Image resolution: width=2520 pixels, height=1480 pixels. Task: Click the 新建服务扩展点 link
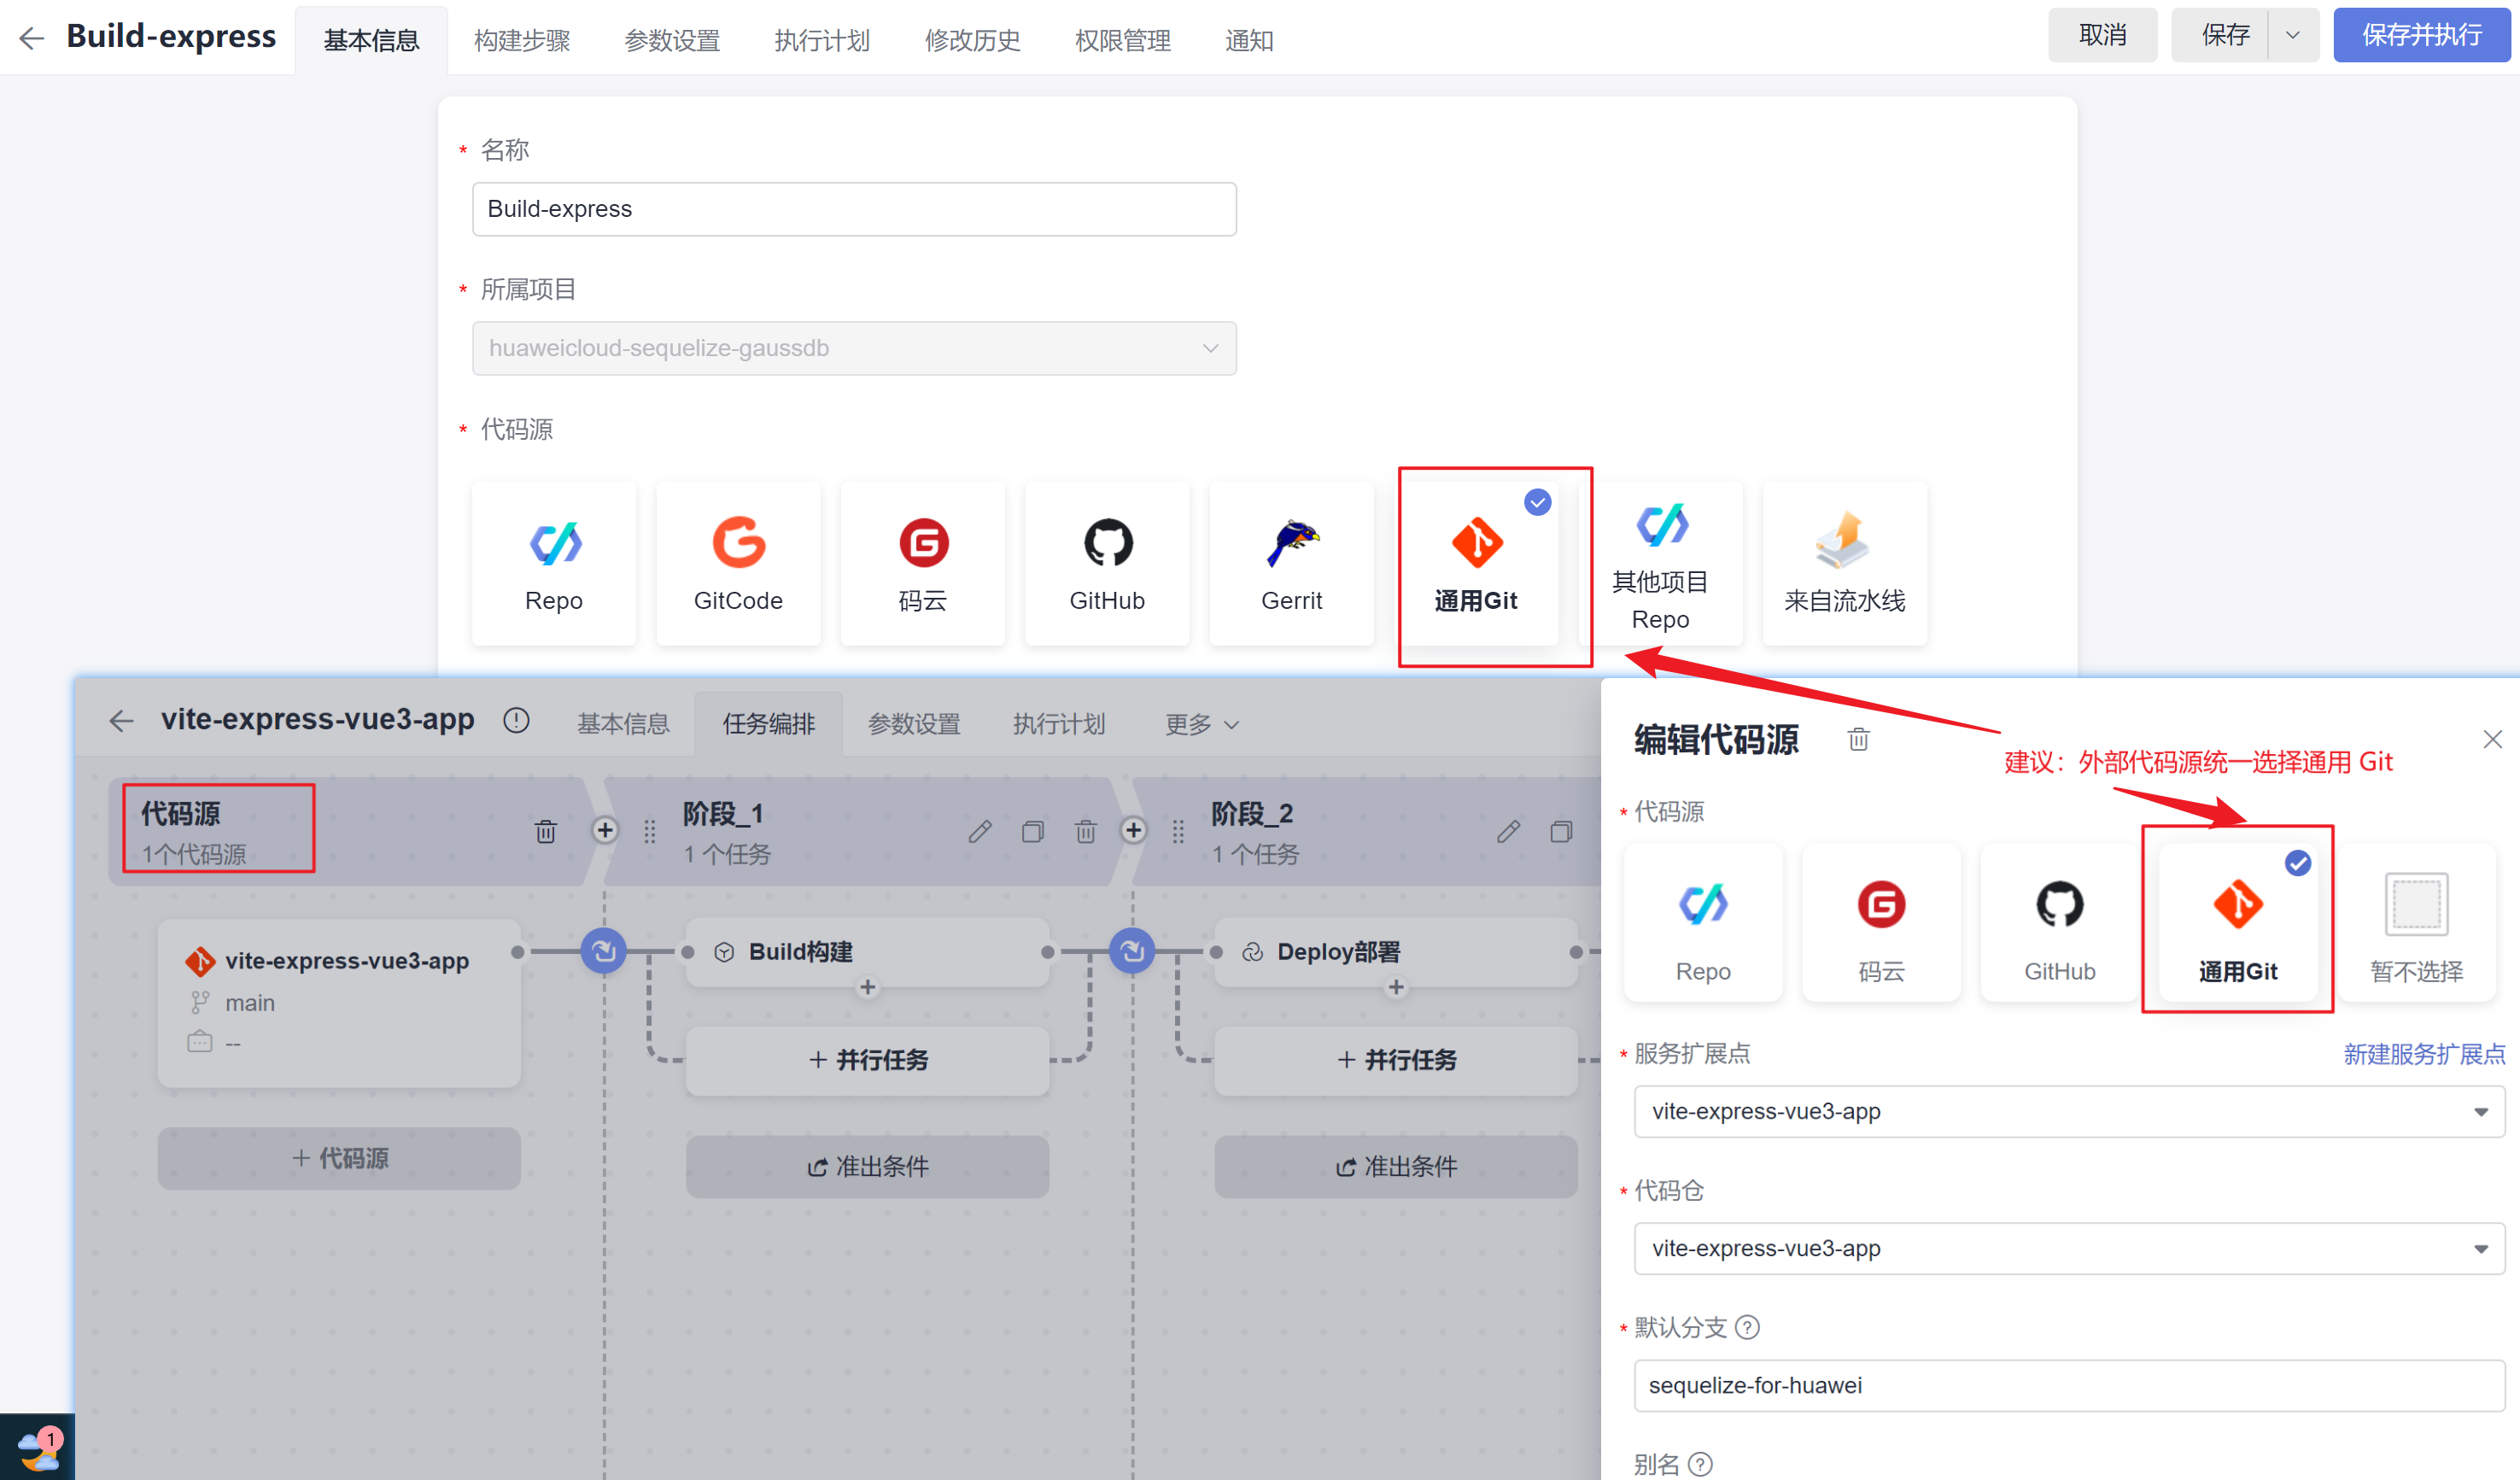tap(2423, 1053)
